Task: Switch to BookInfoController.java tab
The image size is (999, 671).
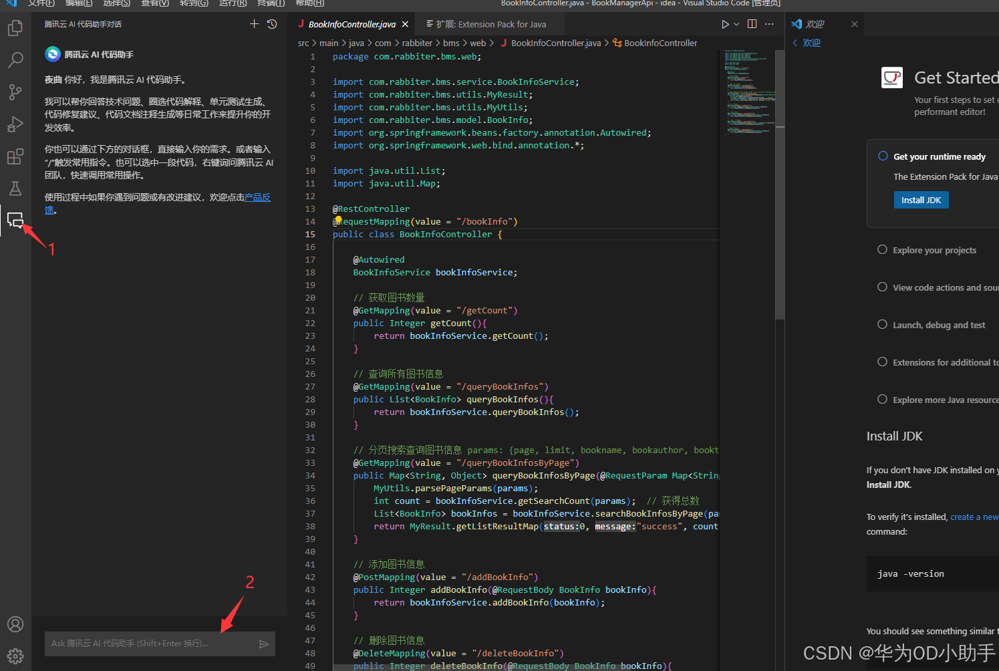Action: point(351,24)
